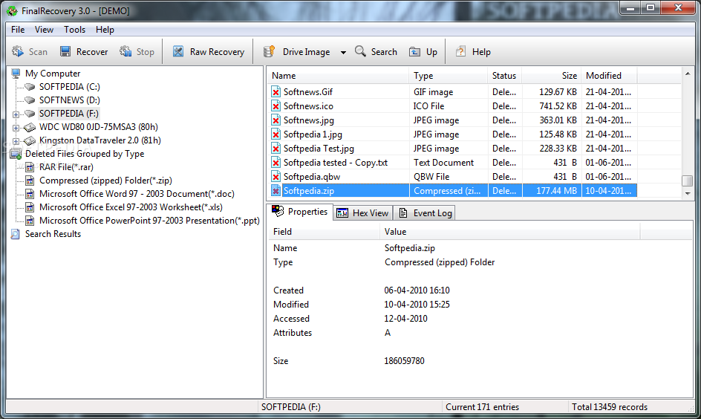701x419 pixels.
Task: Switch to the Properties tab
Action: point(300,212)
